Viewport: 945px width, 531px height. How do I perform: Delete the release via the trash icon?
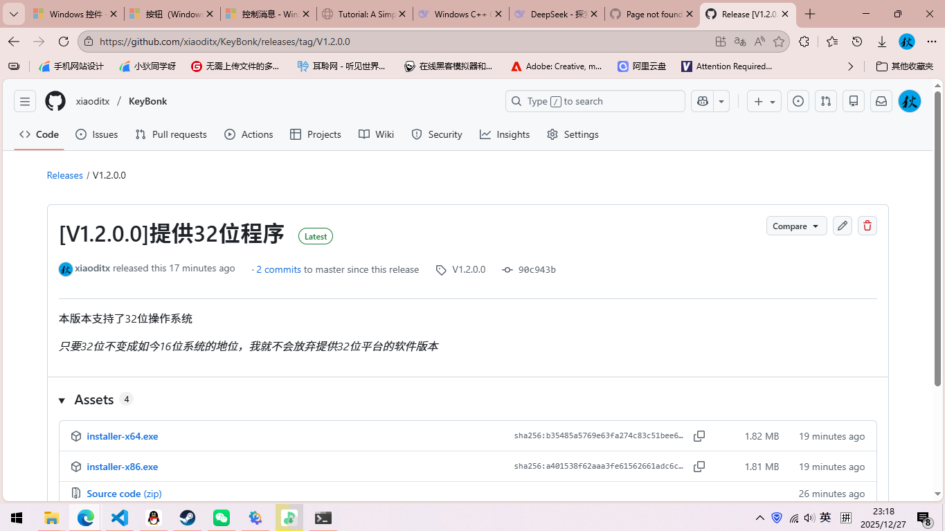[x=867, y=226]
